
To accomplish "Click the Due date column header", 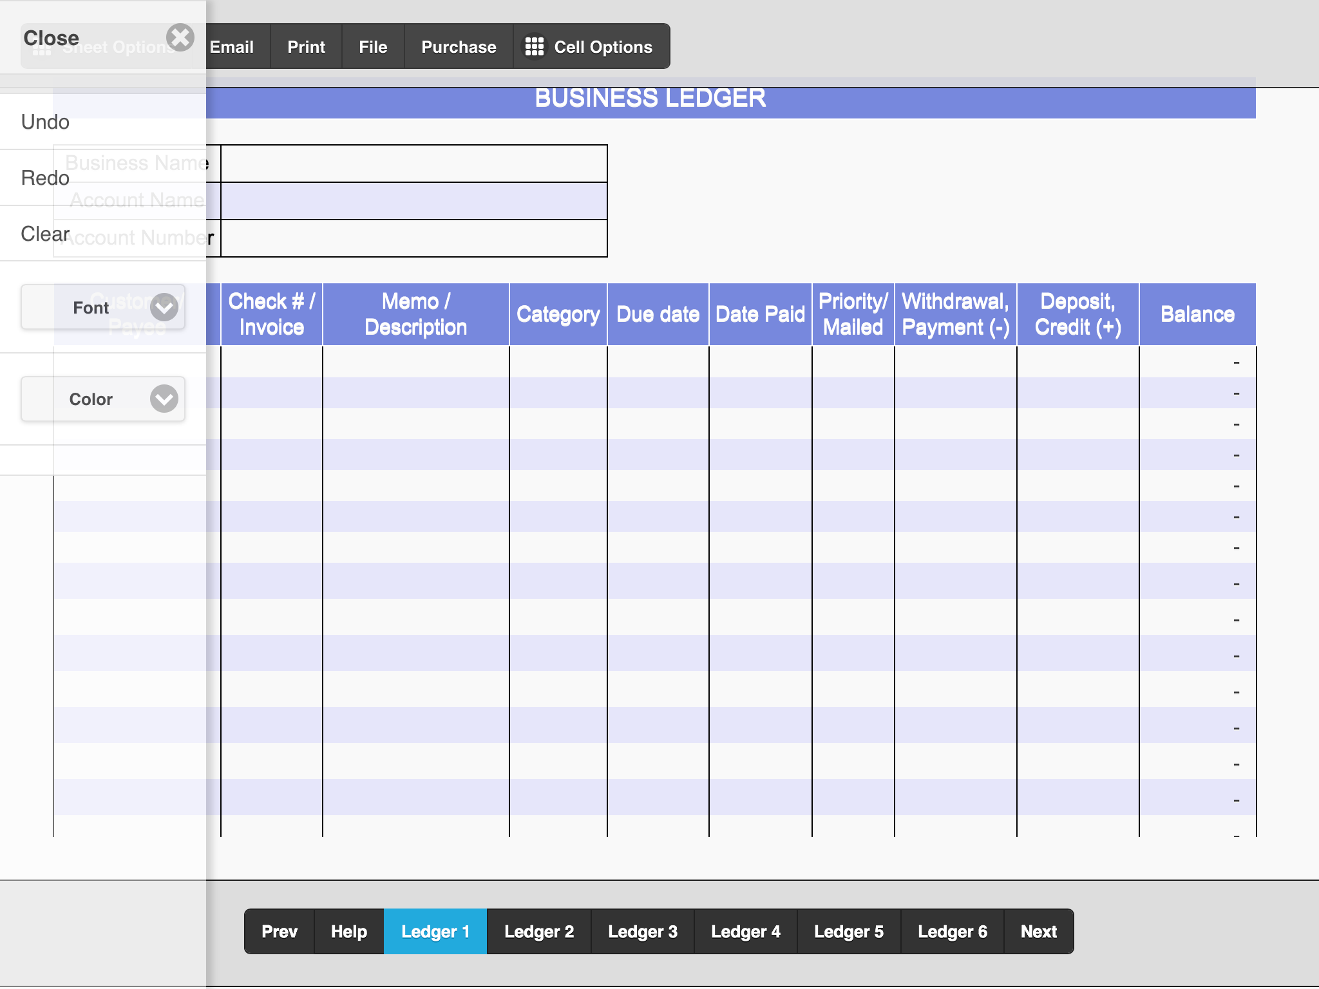I will 658,314.
